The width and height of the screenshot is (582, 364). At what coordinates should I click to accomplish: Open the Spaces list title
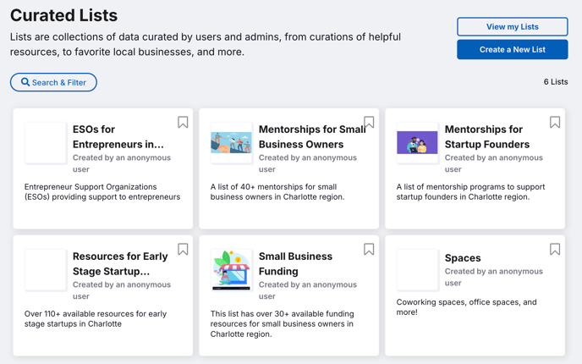click(x=463, y=258)
